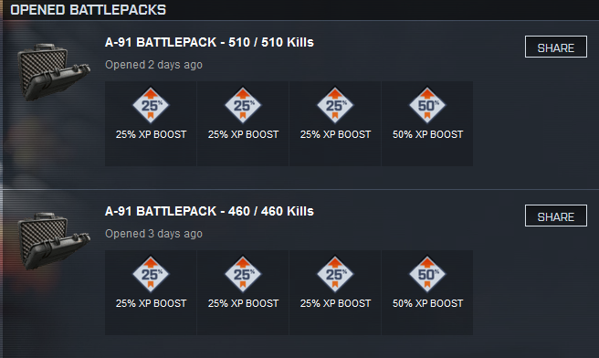Select the third 25% XP Boost icon in 510 Kills pack
The image size is (599, 358).
pyautogui.click(x=335, y=105)
